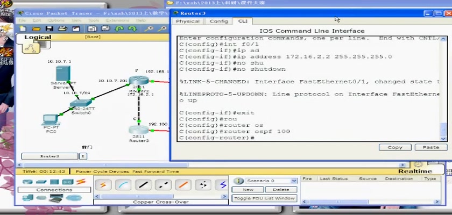Select the Switches device category

click(41, 182)
